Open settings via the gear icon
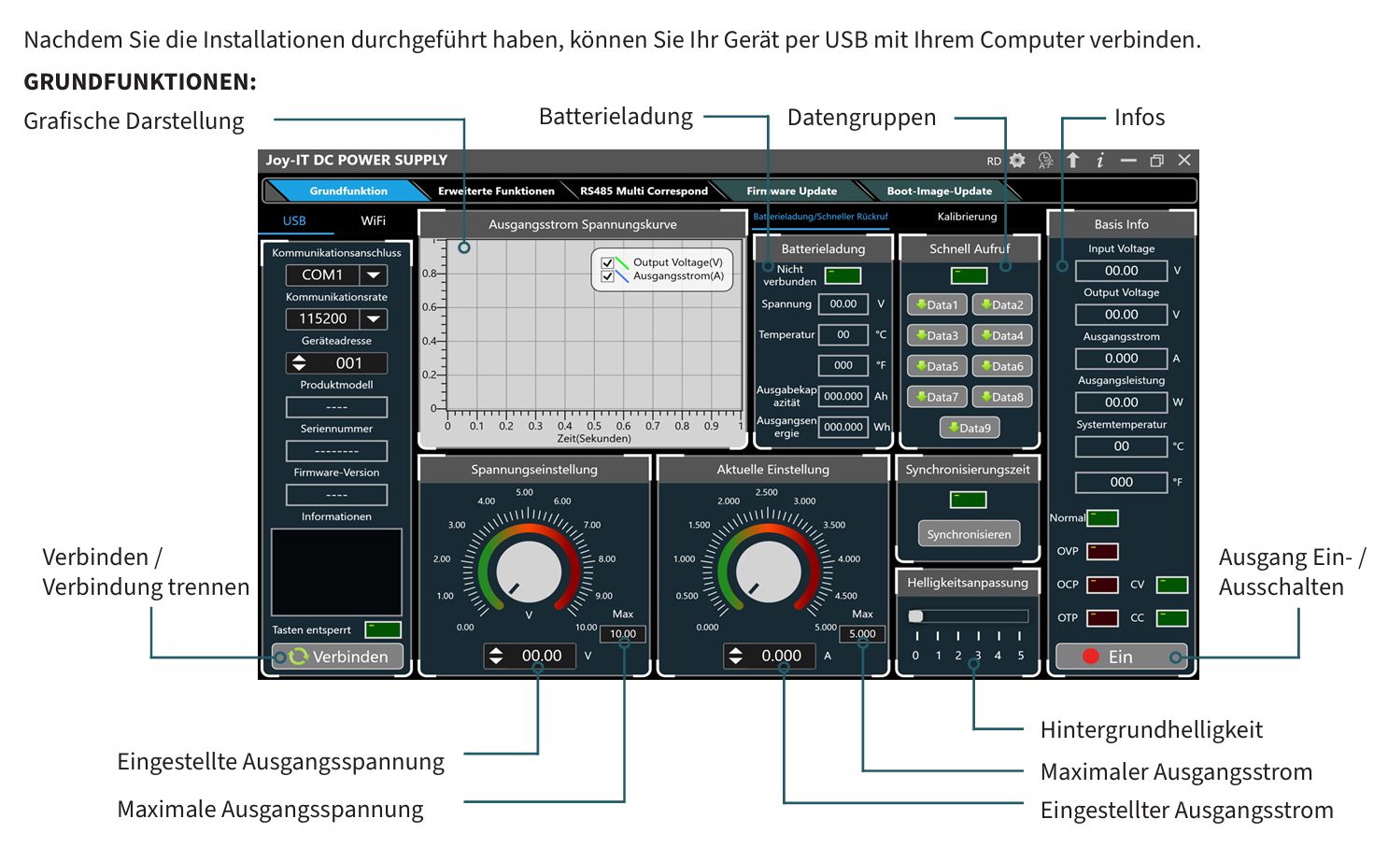The height and width of the screenshot is (847, 1388). (x=1017, y=161)
